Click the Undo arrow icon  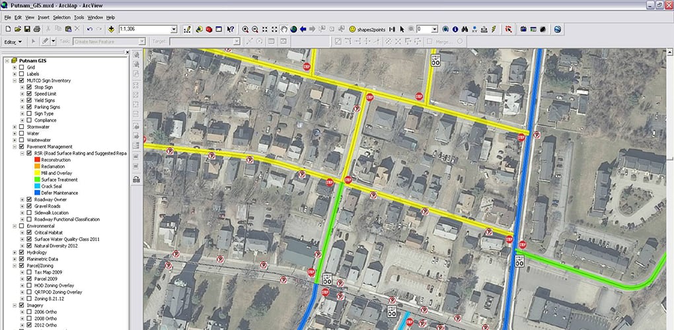pos(89,29)
